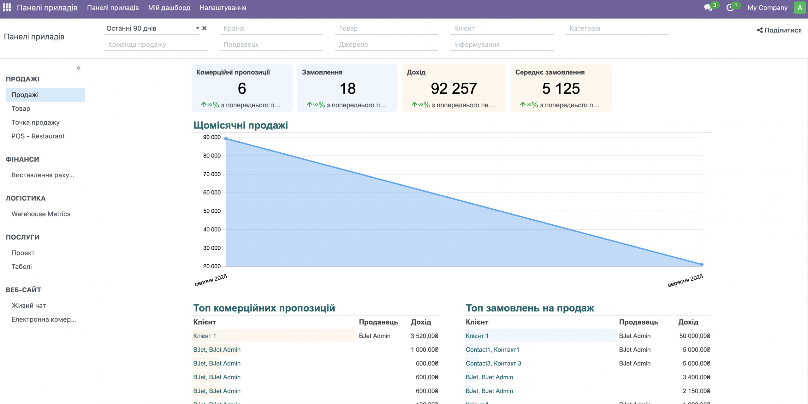Screen dimensions: 808x404
Task: Open Contact1, Контакт1 order link
Action: (x=492, y=350)
